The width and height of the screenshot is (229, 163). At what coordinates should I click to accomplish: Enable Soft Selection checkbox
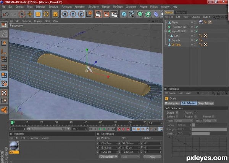[x=177, y=112]
